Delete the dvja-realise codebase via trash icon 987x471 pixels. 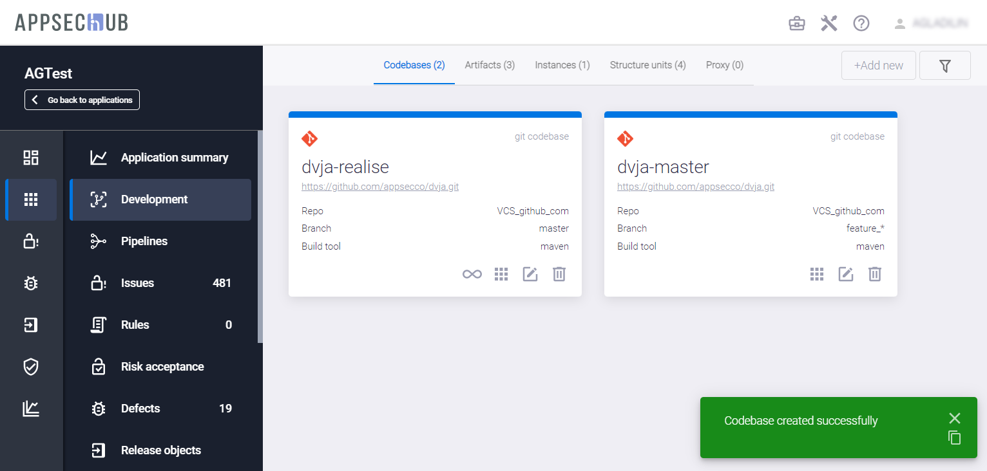pos(559,275)
